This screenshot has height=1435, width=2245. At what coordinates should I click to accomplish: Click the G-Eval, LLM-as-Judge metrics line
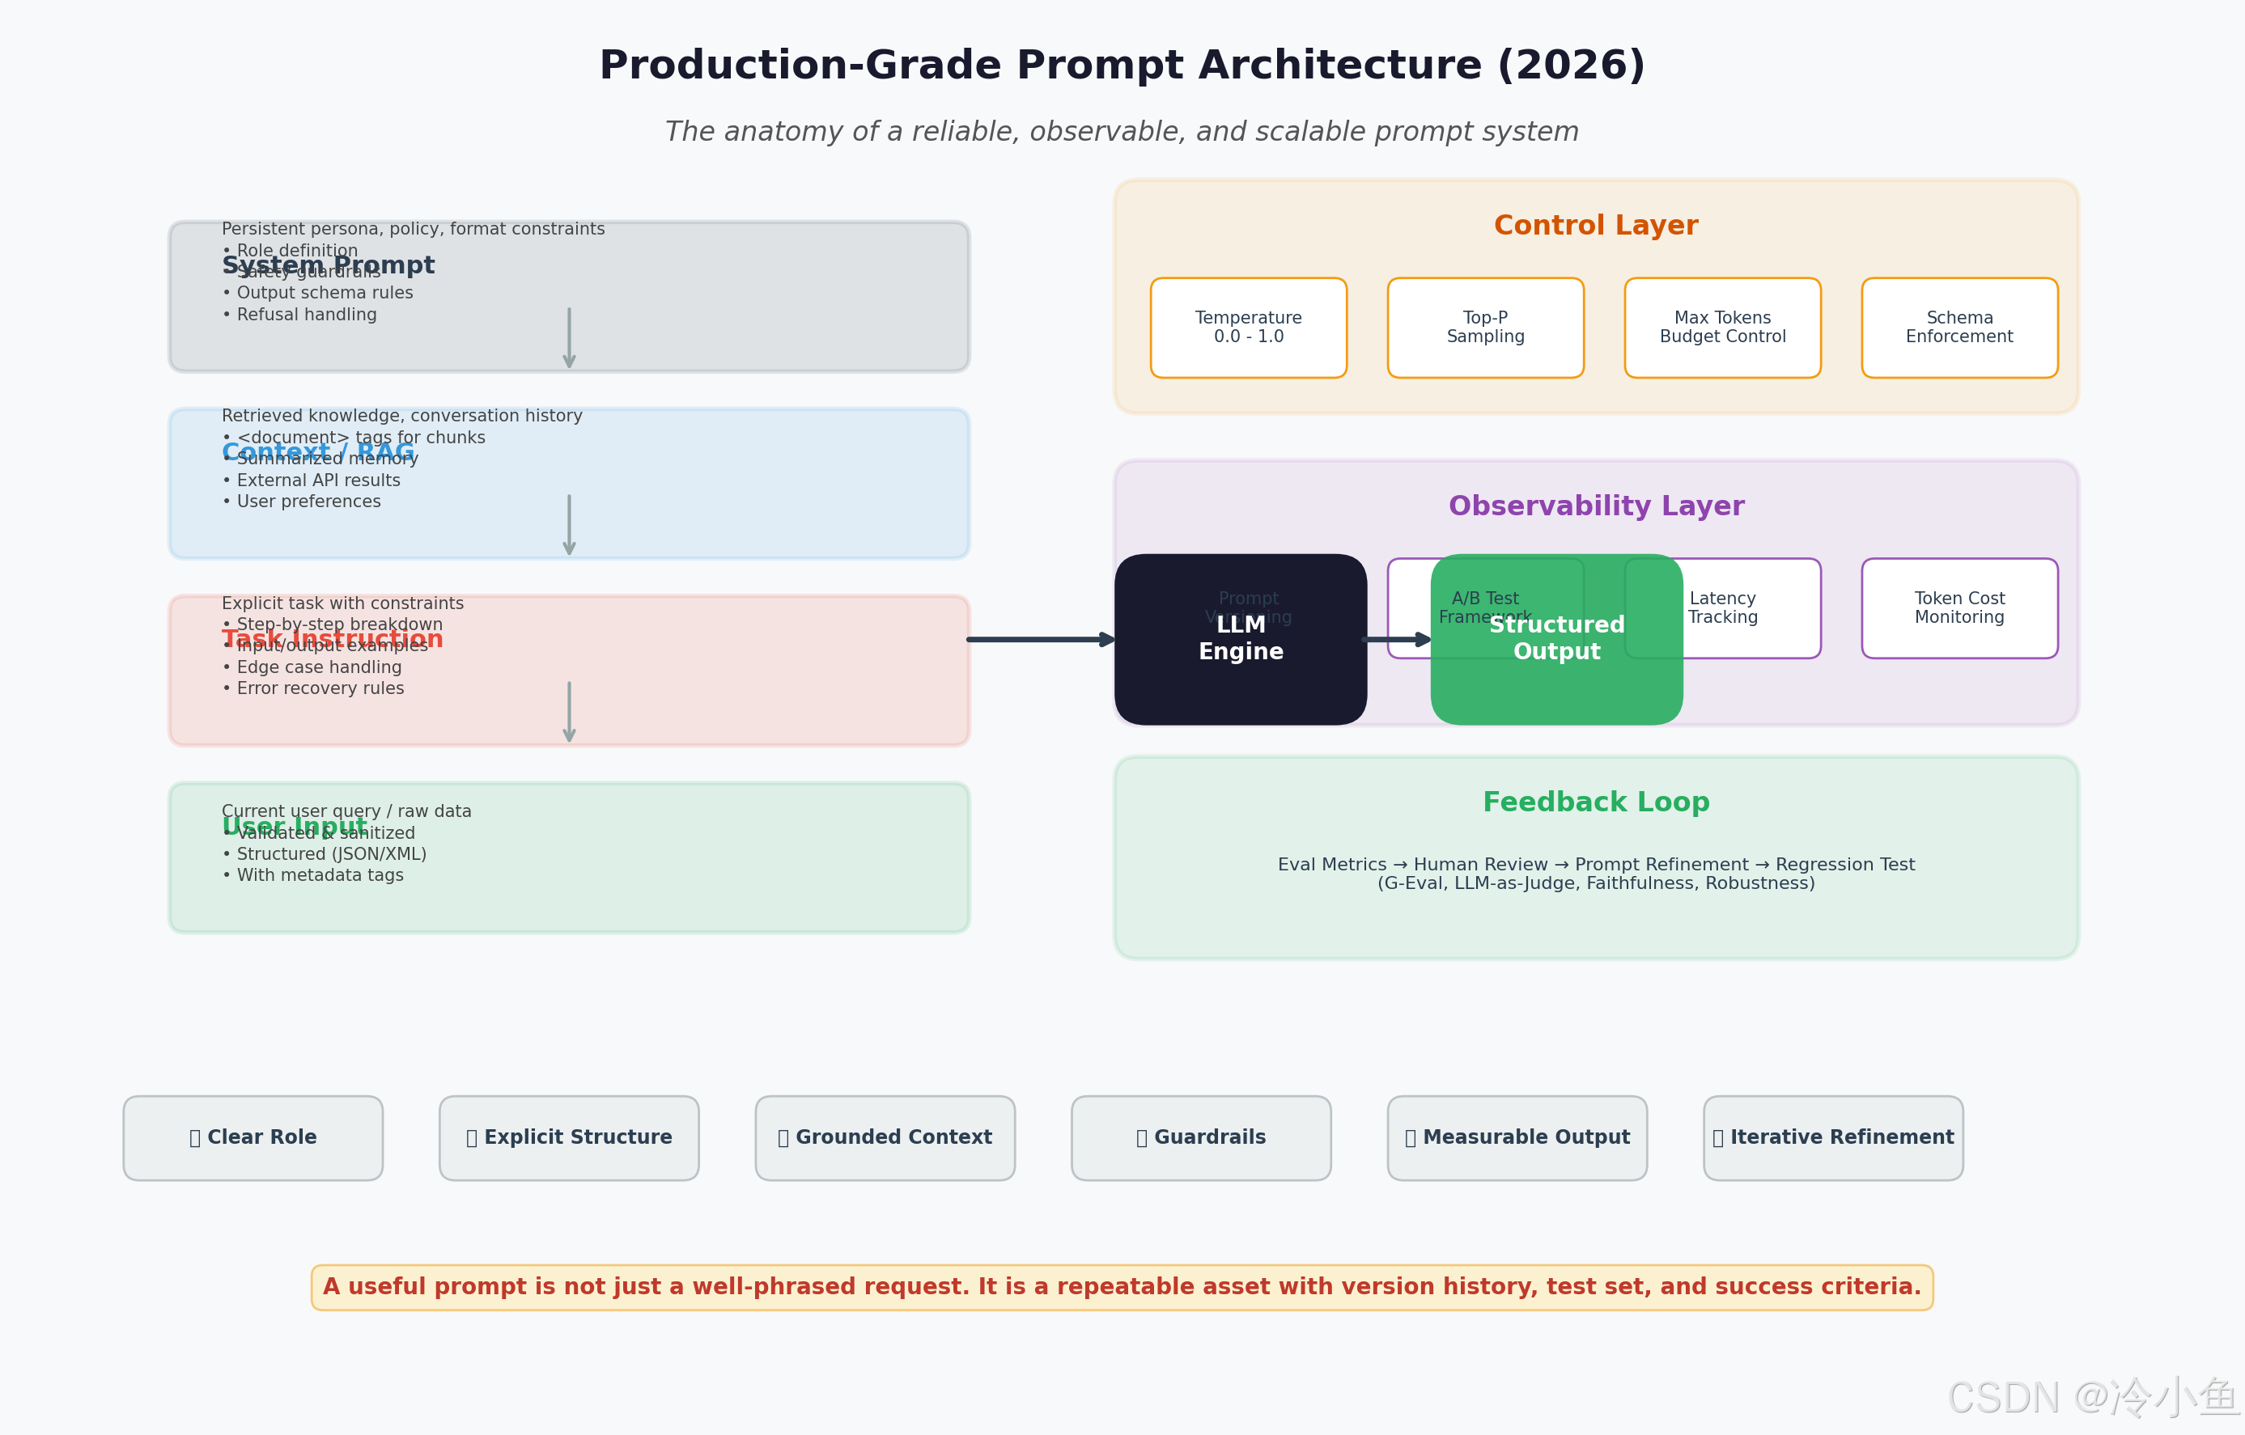coord(1596,883)
